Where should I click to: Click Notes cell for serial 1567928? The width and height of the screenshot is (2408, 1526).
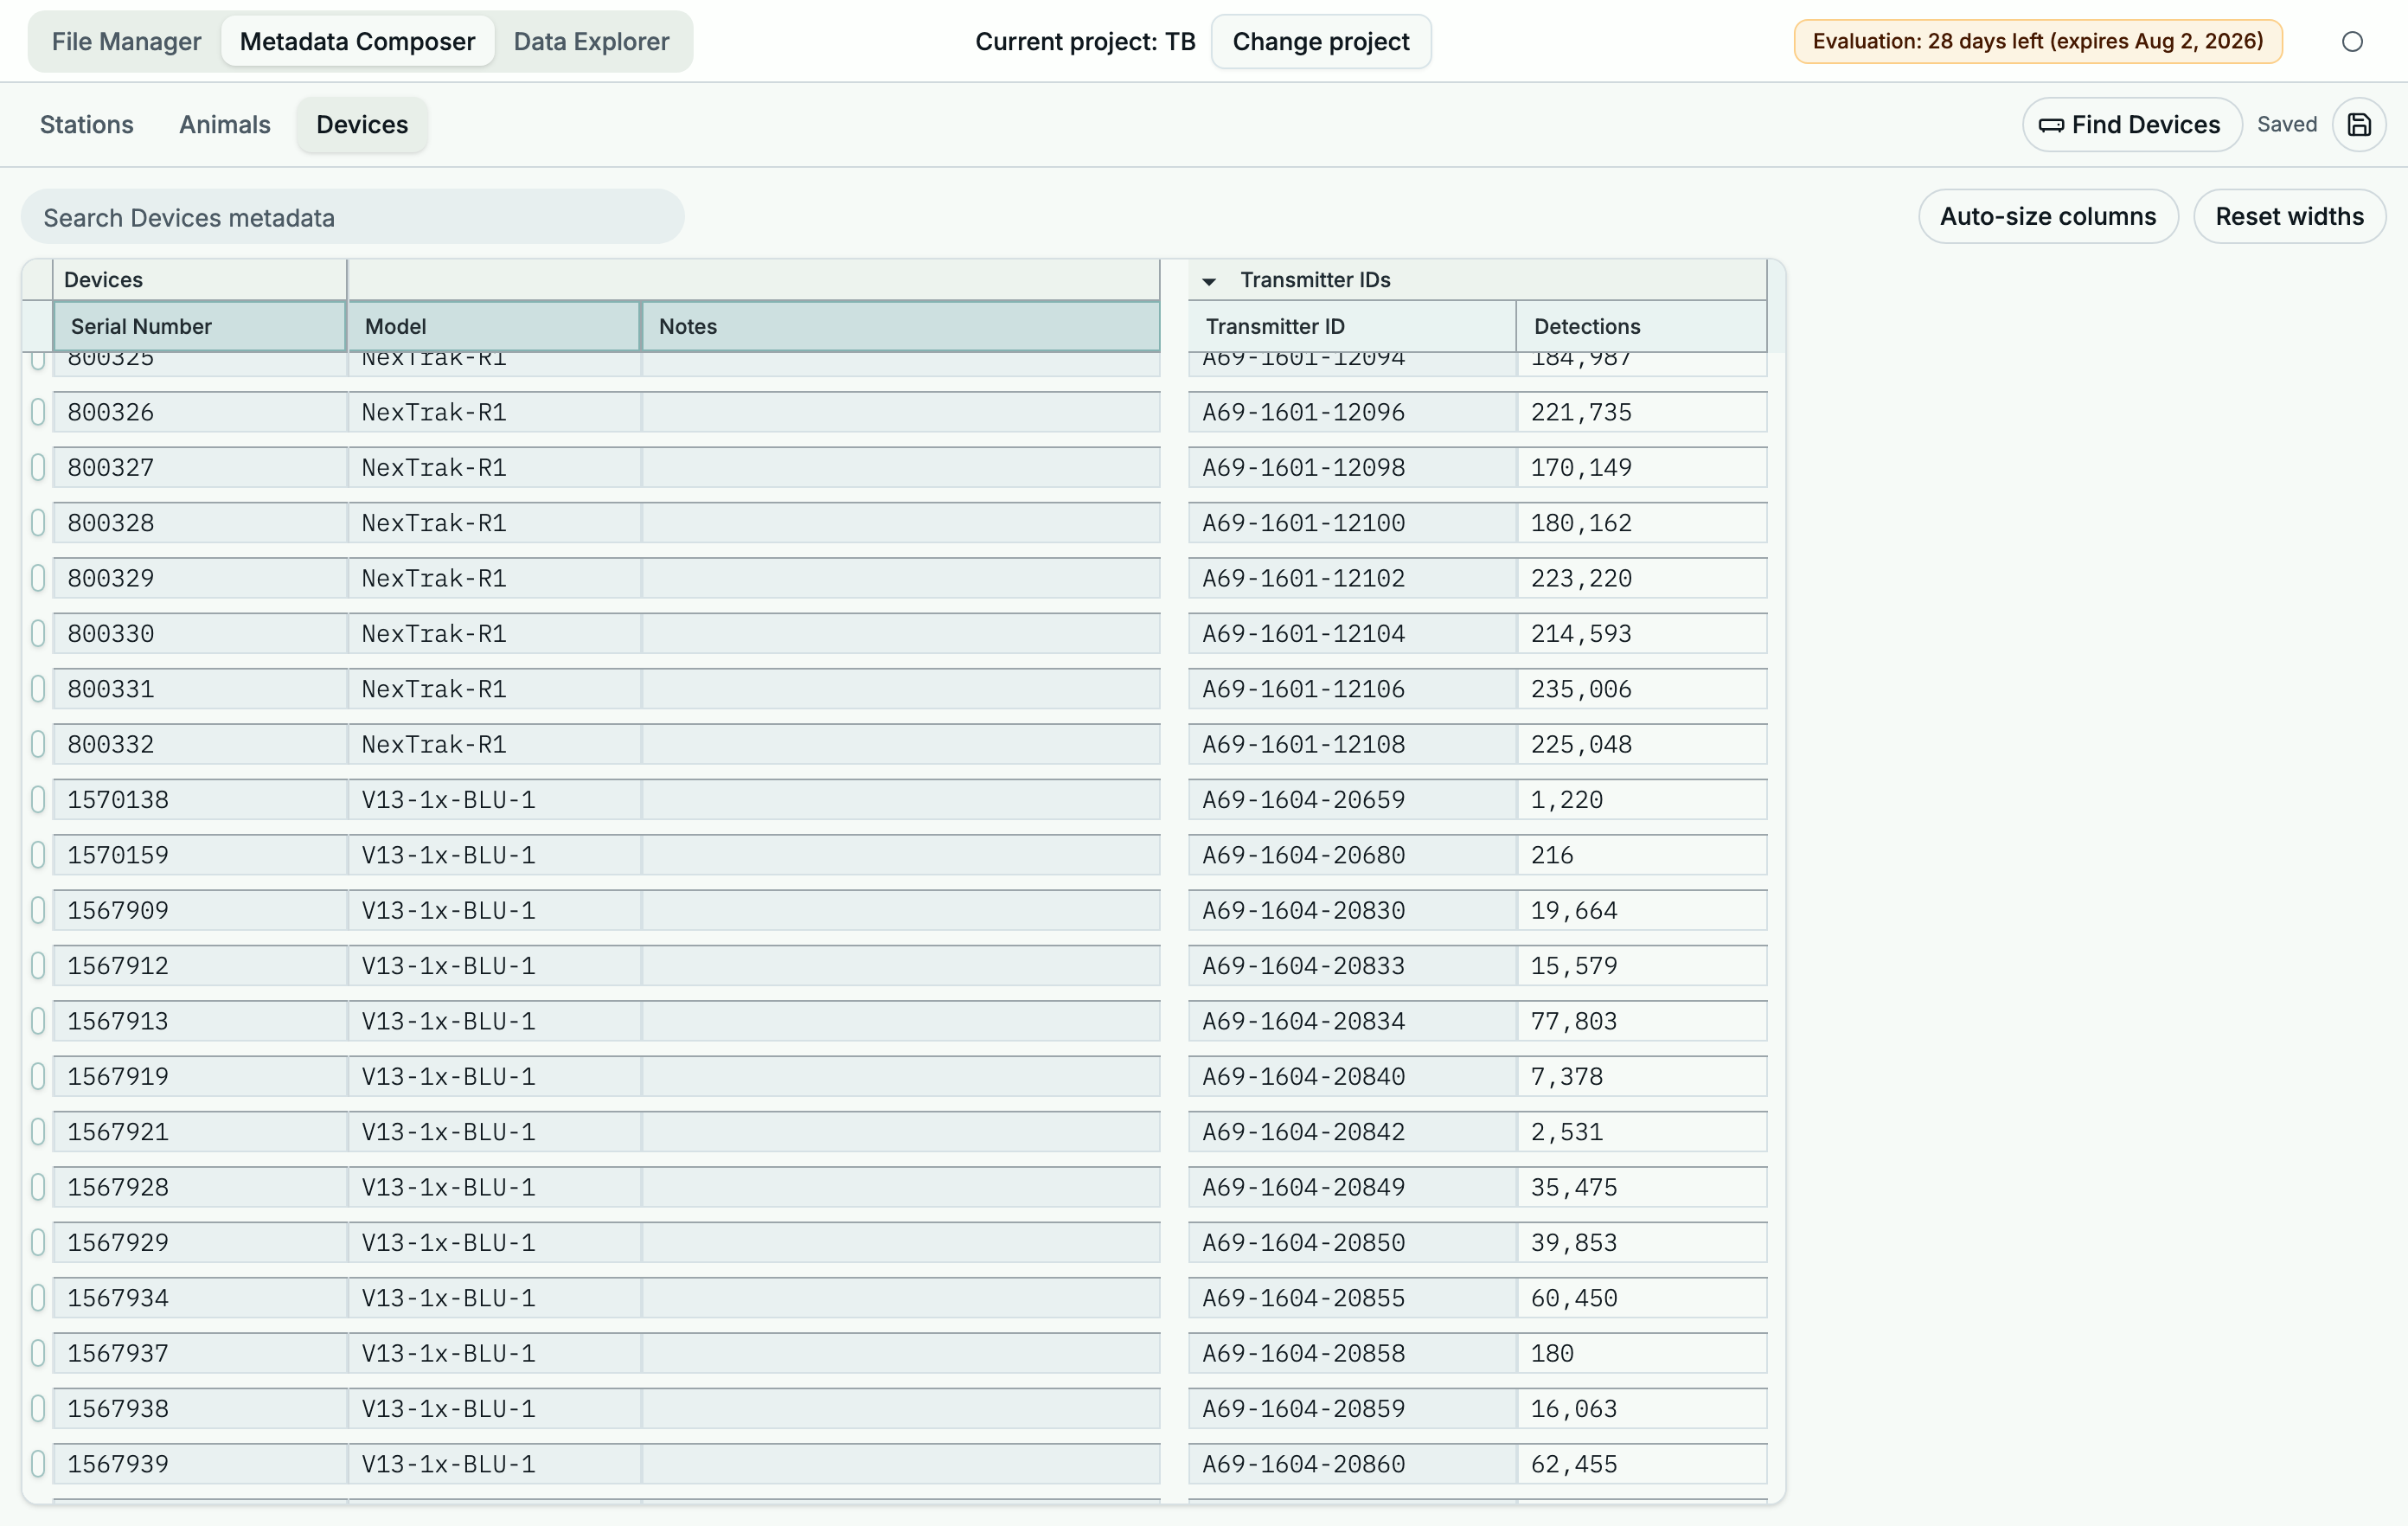[x=901, y=1187]
